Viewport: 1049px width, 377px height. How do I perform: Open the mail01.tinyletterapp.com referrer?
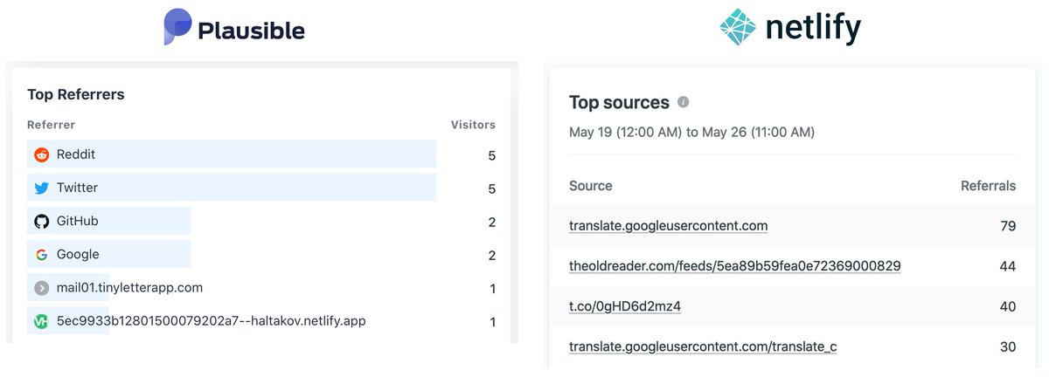(x=129, y=288)
